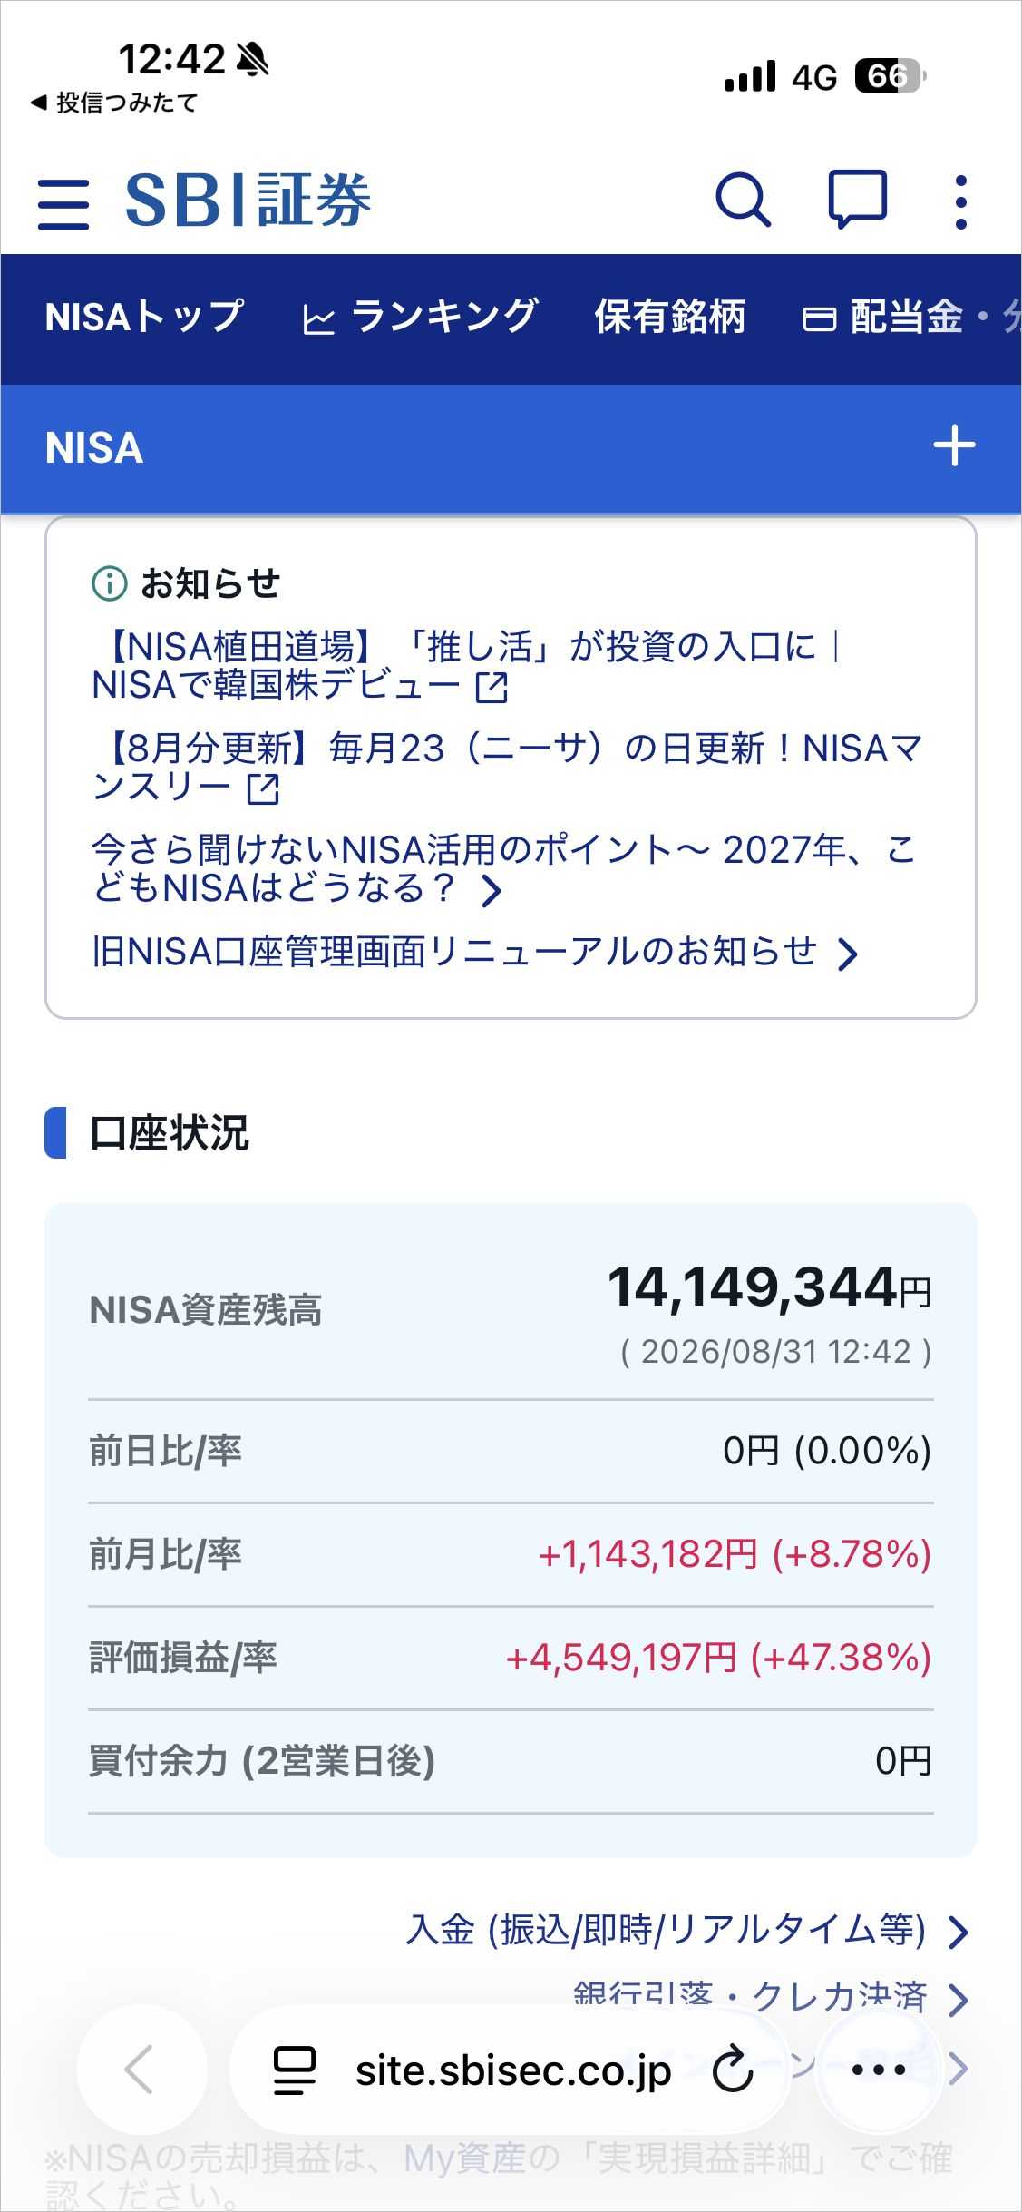
Task: Open 今さら聞けないNISA活用のポイント link
Action: tap(504, 870)
